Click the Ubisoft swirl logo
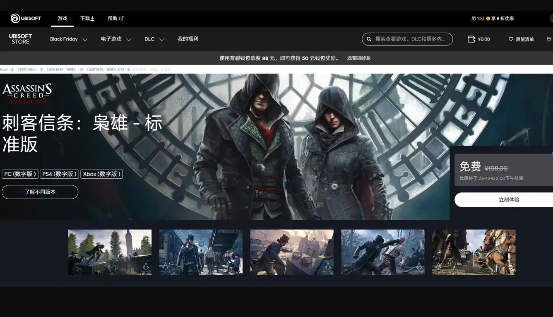 15,18
